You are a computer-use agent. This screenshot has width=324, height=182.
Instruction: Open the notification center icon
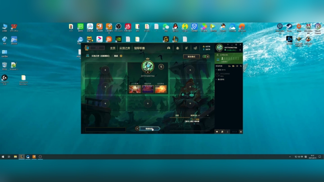[319, 157]
